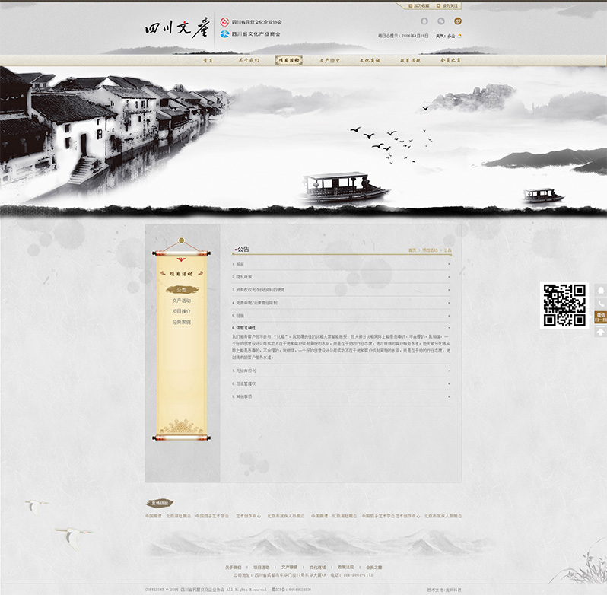Click the Weibo icon in header

pyautogui.click(x=458, y=22)
